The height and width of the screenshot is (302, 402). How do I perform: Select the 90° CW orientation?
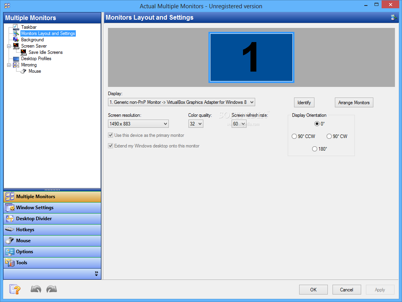[x=329, y=136]
